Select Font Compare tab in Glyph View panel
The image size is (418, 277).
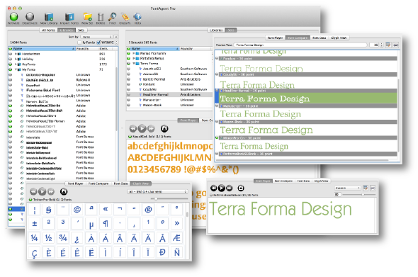pos(98,183)
